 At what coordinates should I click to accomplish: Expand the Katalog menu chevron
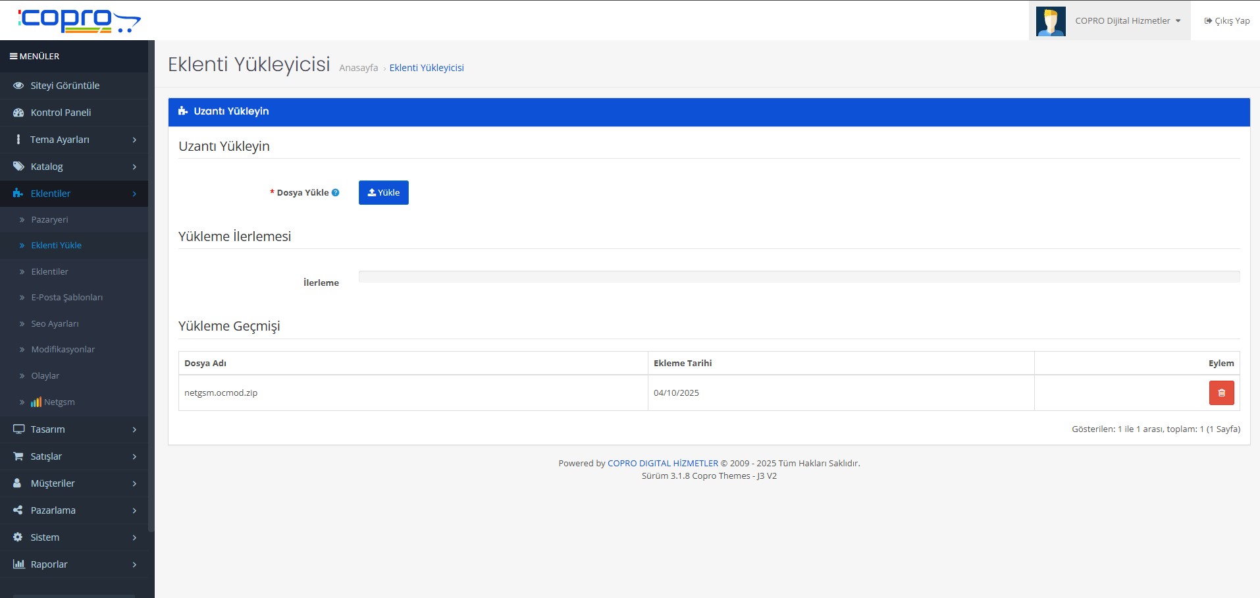click(x=134, y=167)
